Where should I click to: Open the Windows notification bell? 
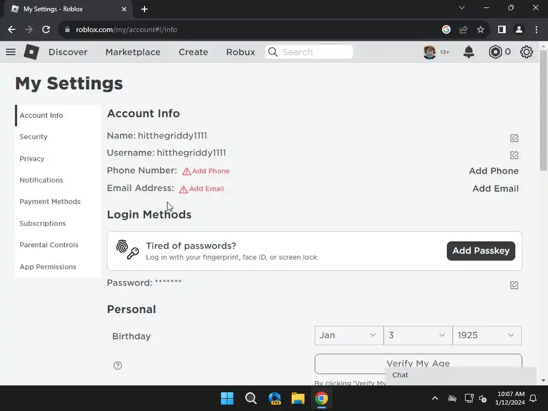[x=534, y=398]
